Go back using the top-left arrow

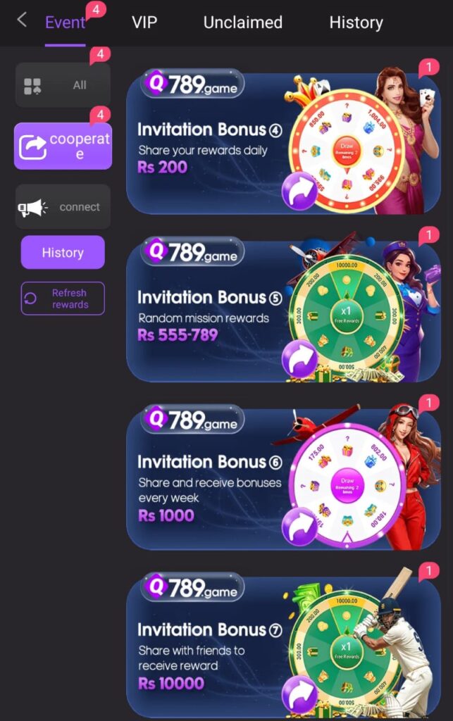tap(21, 20)
